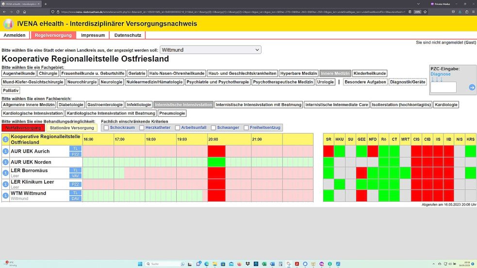This screenshot has height=268, width=477.
Task: Click the browser home icon
Action: pos(24,12)
